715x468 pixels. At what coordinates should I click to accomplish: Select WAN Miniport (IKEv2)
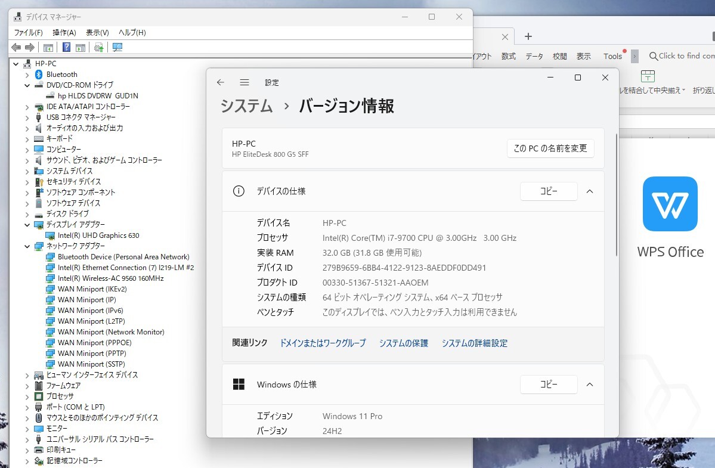coord(92,289)
